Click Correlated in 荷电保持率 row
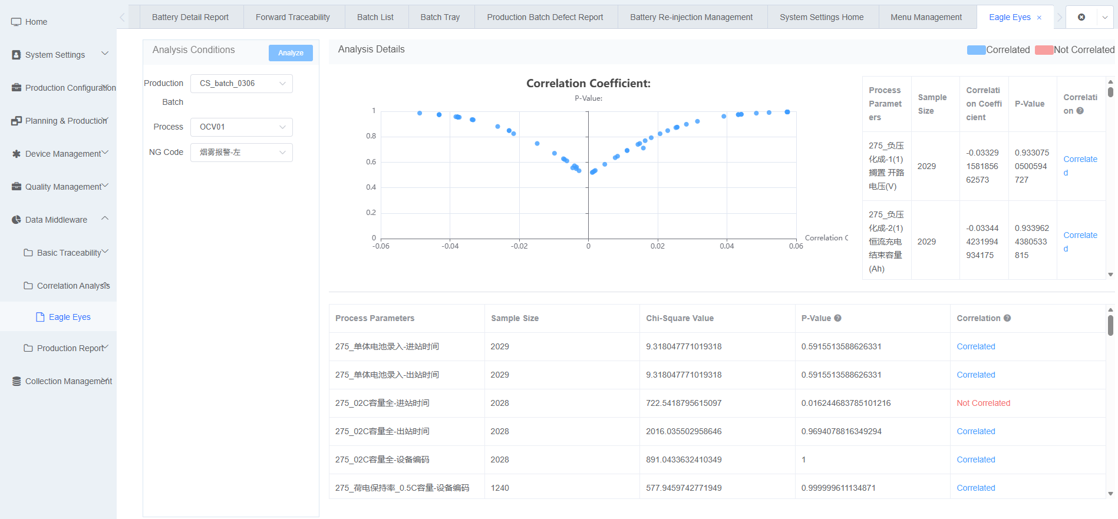This screenshot has width=1118, height=519. [976, 488]
